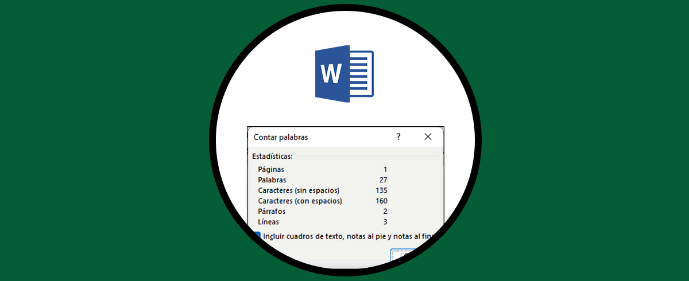Select the Palabras row label

tap(273, 180)
